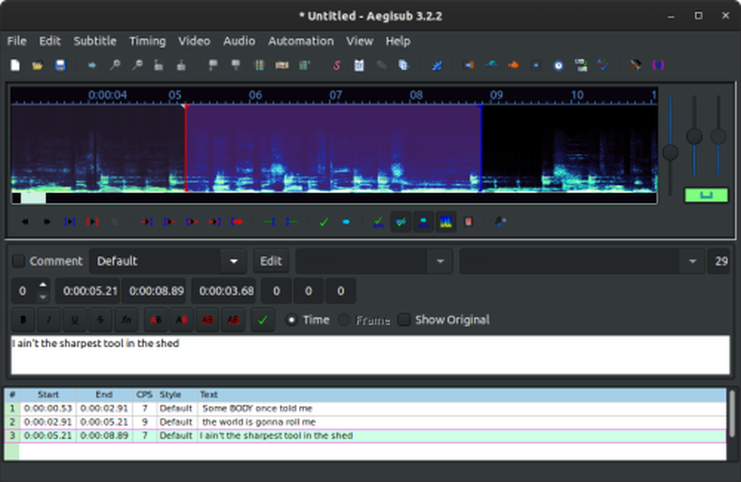The width and height of the screenshot is (741, 482).
Task: Open the Timing menu
Action: 148,41
